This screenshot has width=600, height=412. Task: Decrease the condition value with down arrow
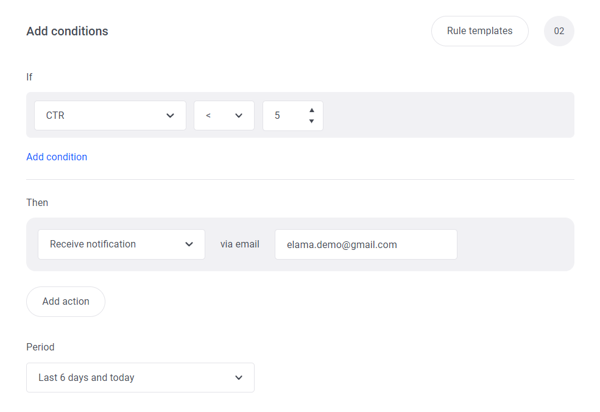click(x=311, y=121)
